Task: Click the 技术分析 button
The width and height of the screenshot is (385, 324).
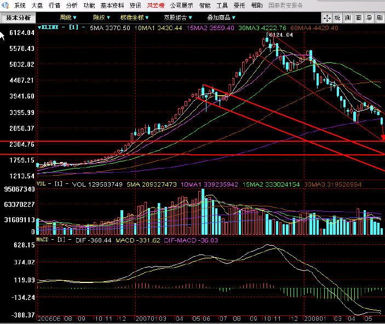Action: pyautogui.click(x=19, y=18)
